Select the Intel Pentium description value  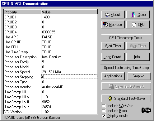(x=69, y=57)
